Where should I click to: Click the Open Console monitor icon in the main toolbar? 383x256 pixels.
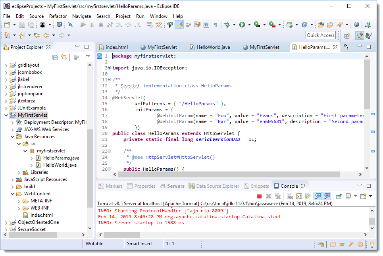[x=59, y=25]
